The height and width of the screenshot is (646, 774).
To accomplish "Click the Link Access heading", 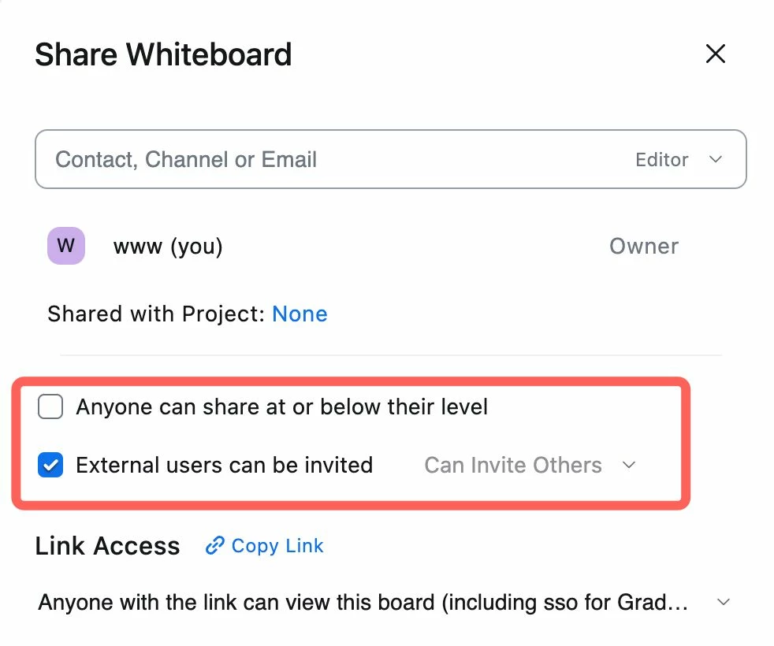I will coord(107,546).
